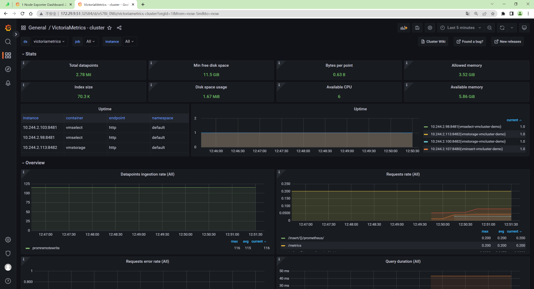534x289 pixels.
Task: Toggle the vmselect-vmcluster-demo legend series
Action: pyautogui.click(x=466, y=127)
